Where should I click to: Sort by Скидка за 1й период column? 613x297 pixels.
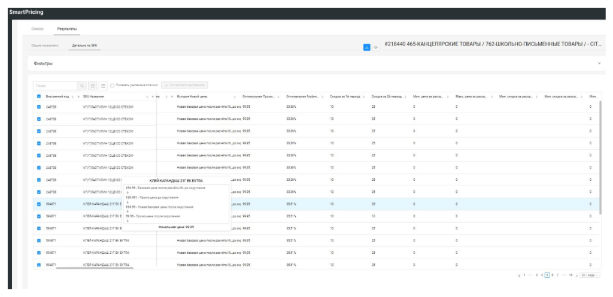click(x=364, y=97)
